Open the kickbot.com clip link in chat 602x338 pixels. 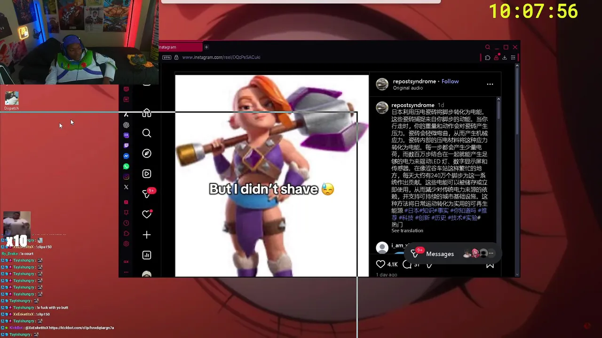[81, 328]
